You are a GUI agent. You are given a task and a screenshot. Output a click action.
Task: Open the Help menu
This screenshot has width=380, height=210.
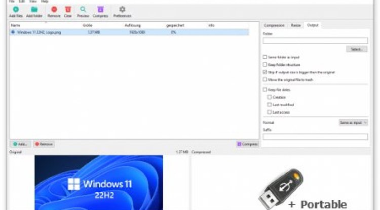coord(45,2)
